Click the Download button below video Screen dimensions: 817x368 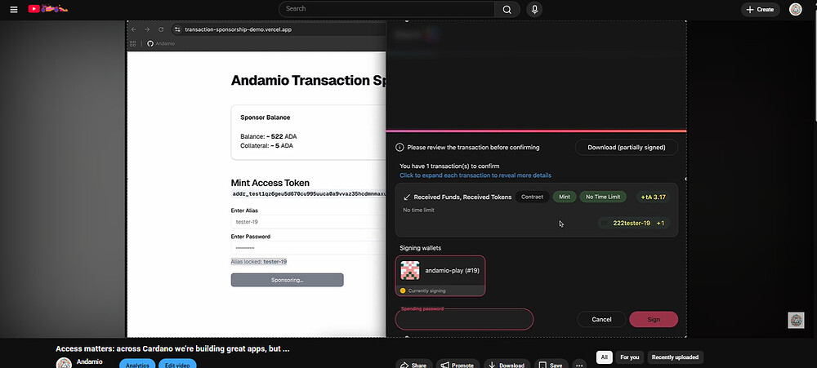pos(507,363)
